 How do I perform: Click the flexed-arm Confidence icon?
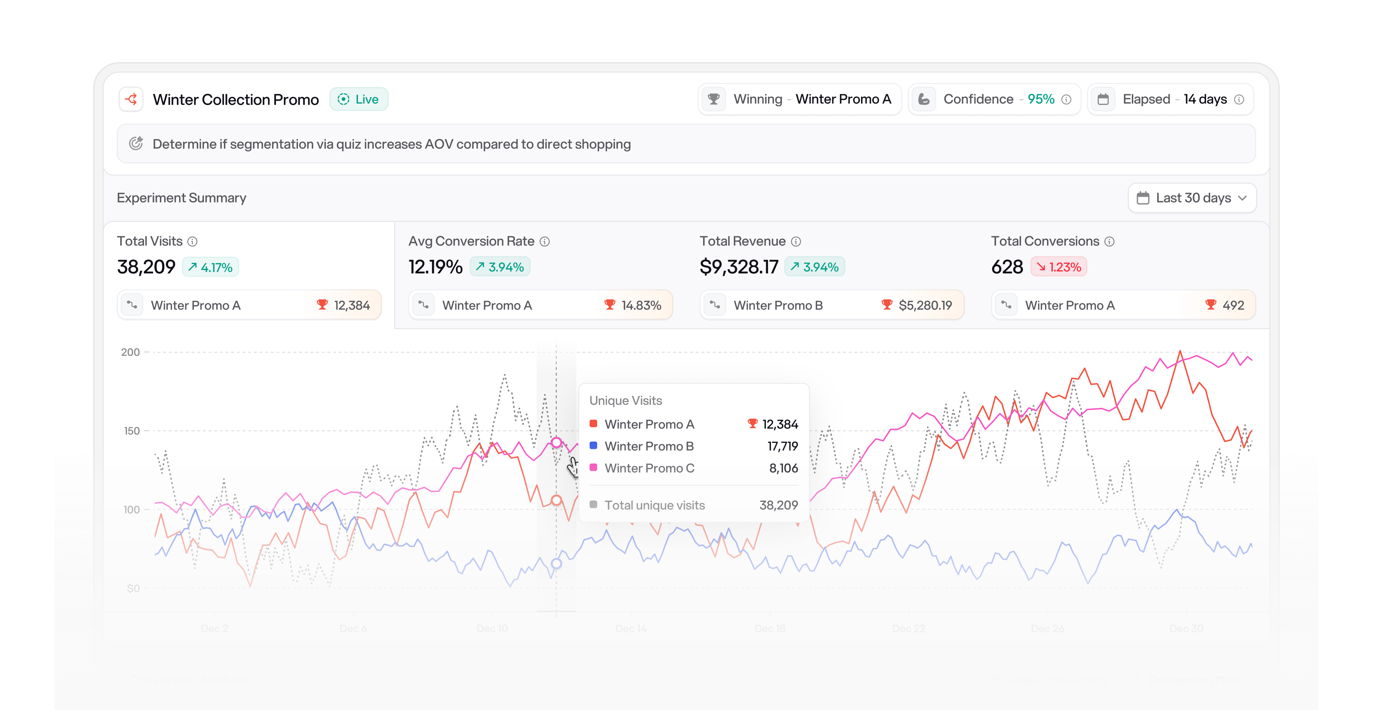[924, 99]
